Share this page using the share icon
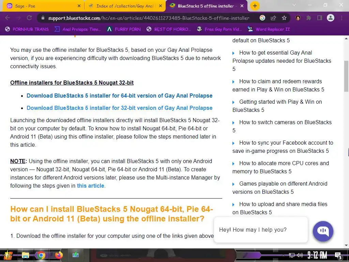The image size is (349, 262). tap(273, 18)
